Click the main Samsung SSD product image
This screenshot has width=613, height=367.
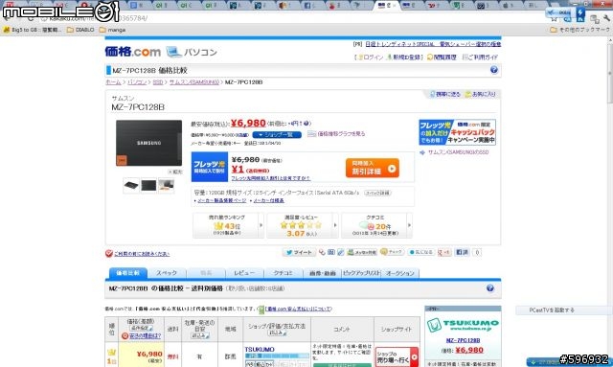149,143
